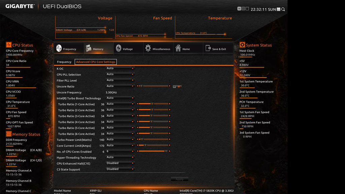
Task: Switch to HD display mode icon
Action: click(239, 8)
